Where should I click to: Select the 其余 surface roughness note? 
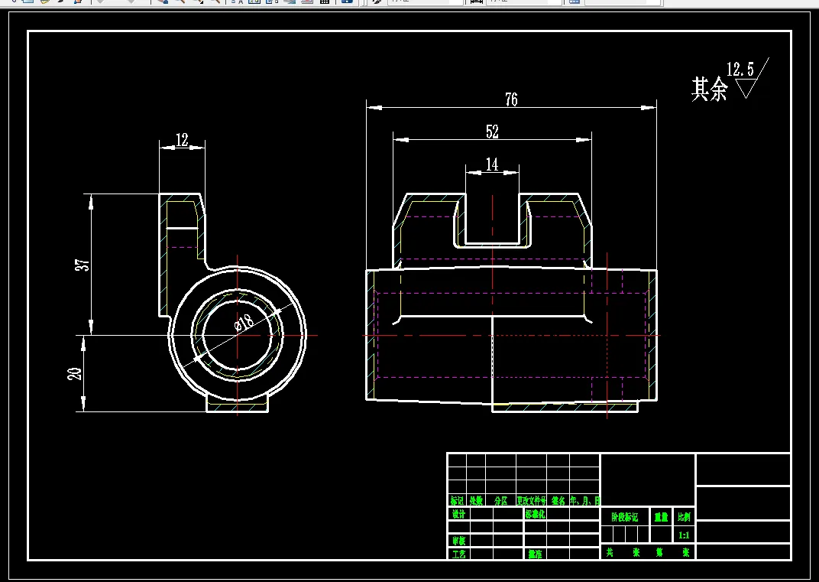[709, 89]
